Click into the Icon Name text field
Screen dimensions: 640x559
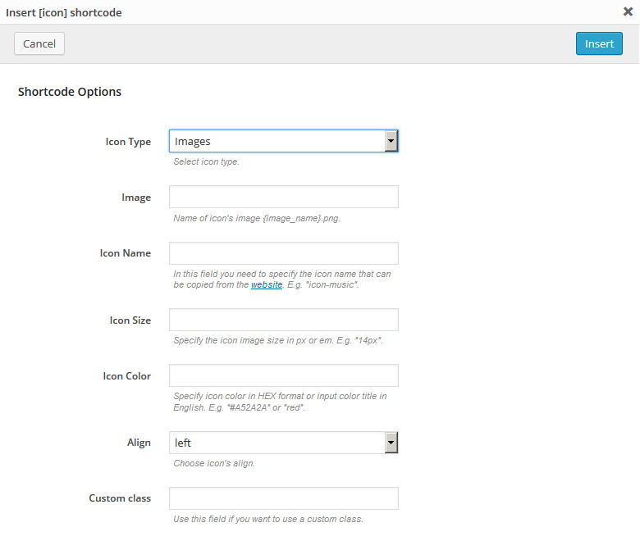(x=283, y=253)
